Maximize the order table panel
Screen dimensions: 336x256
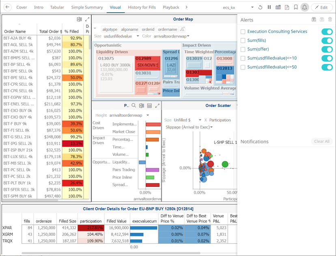click(87, 20)
